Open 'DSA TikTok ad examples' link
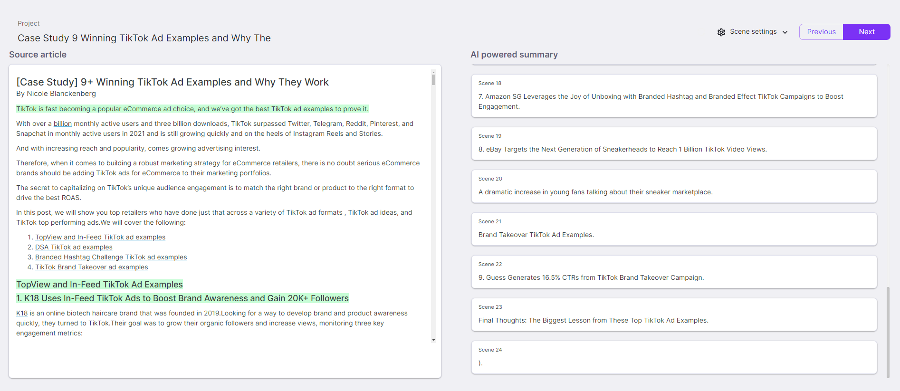The height and width of the screenshot is (391, 900). 74,247
